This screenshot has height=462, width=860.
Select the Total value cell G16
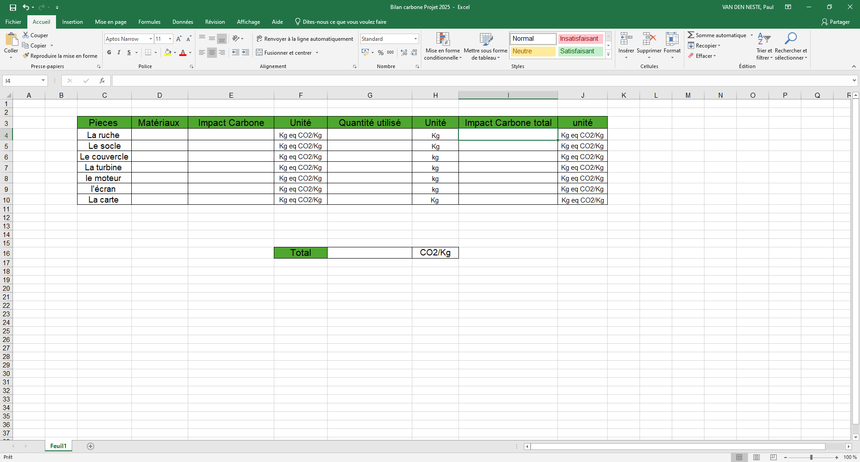point(369,253)
